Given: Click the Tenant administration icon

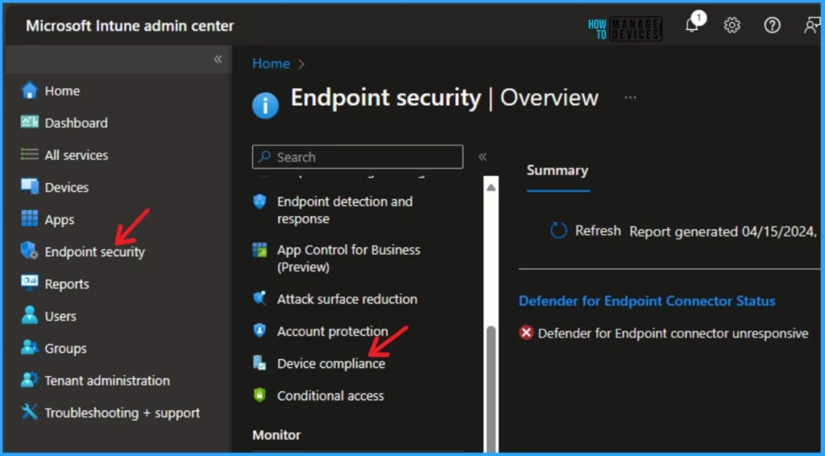Looking at the screenshot, I should pos(30,379).
